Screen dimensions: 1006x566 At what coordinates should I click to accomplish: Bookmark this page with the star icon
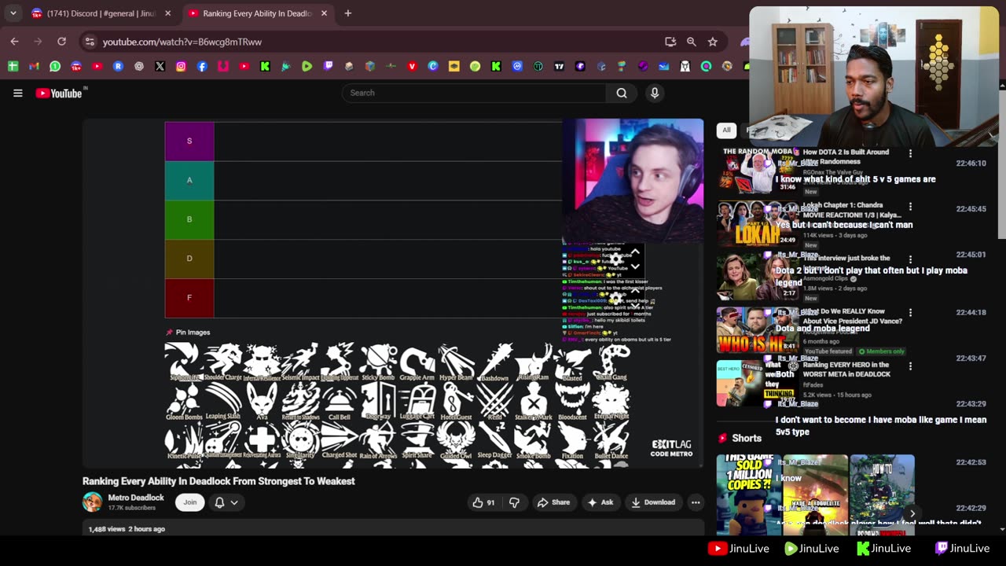[x=712, y=42]
